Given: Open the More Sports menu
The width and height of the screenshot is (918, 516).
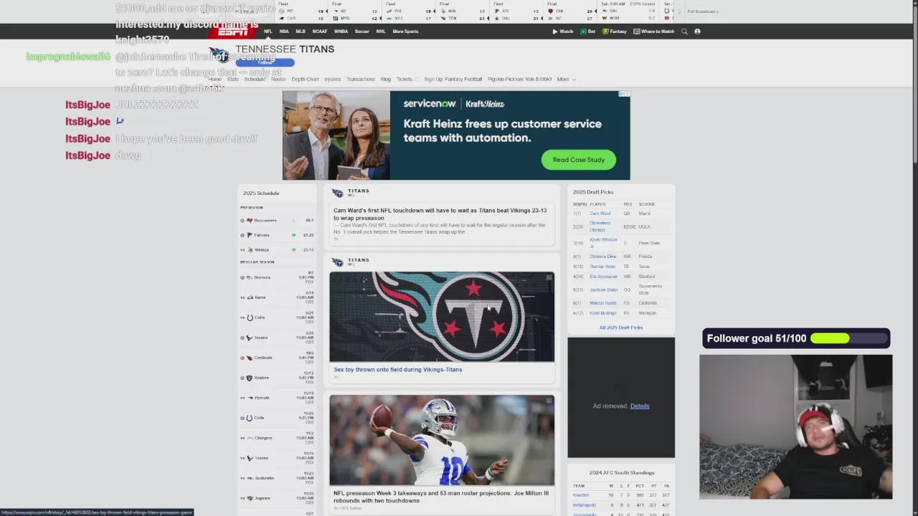Looking at the screenshot, I should (x=405, y=32).
